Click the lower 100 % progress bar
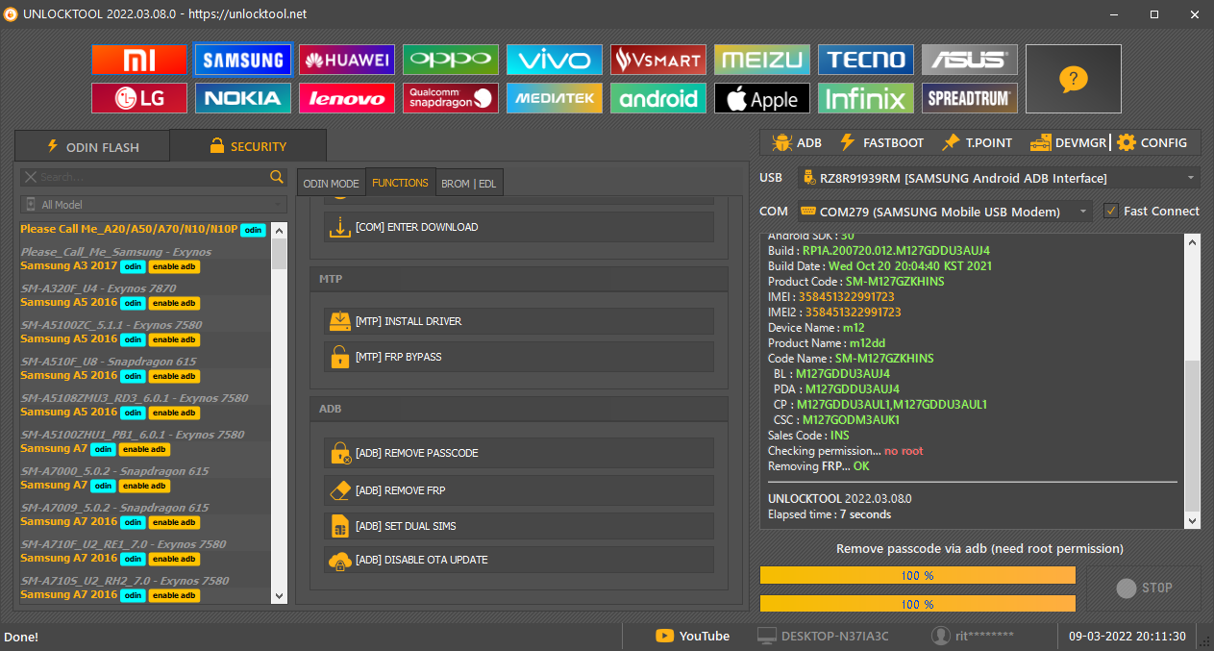 pos(917,603)
